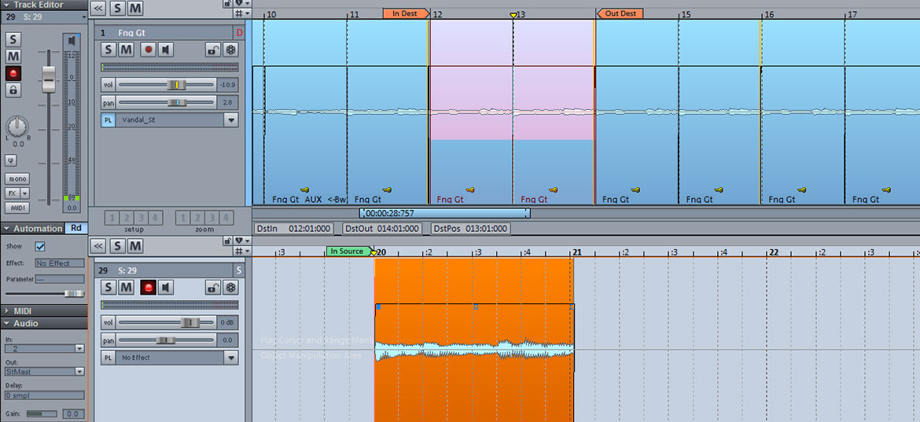Arm the Fng Gt track for recording
920x422 pixels.
click(x=148, y=50)
